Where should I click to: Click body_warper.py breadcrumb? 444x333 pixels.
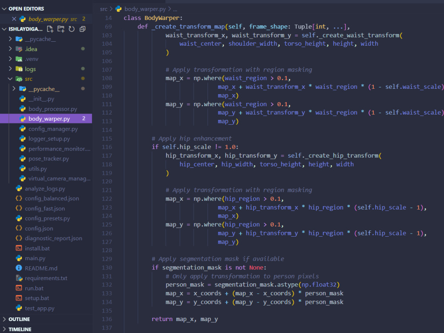pyautogui.click(x=145, y=9)
